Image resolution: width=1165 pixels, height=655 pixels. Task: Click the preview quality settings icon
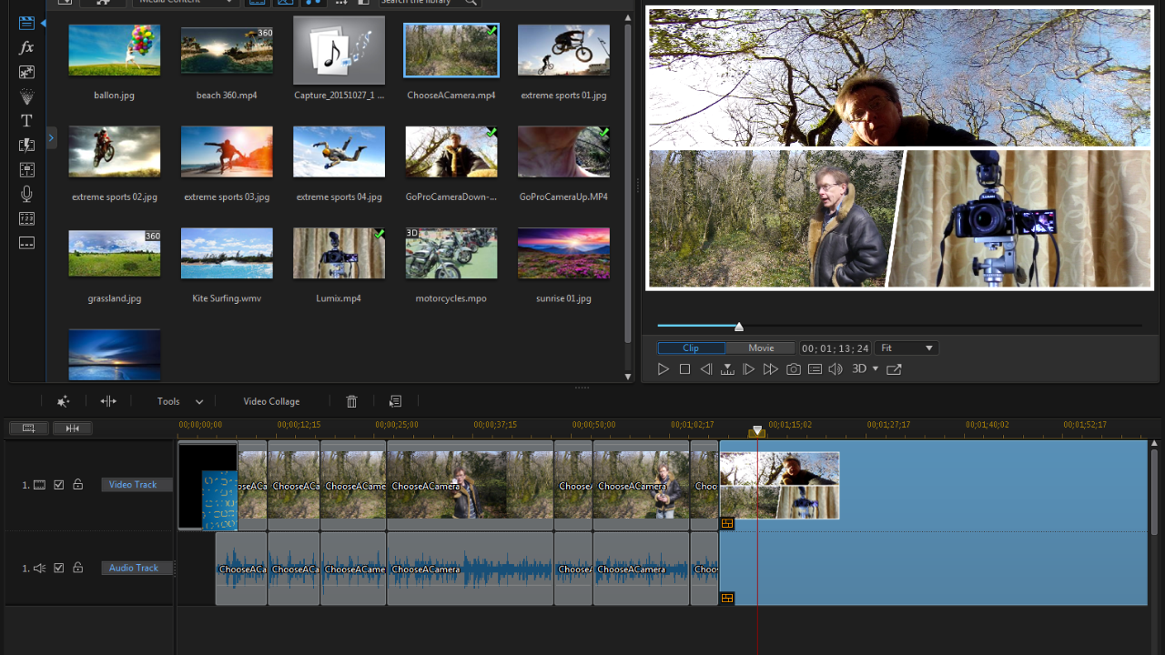(815, 369)
